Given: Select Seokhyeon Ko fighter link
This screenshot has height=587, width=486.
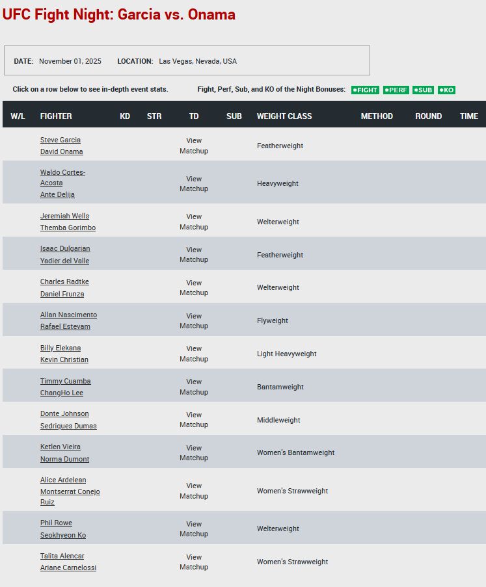Looking at the screenshot, I should click(x=63, y=536).
